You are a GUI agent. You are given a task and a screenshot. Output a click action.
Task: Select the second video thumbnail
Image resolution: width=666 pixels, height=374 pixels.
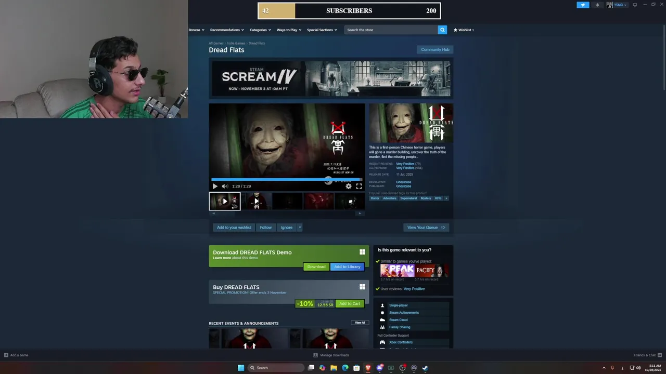point(256,201)
